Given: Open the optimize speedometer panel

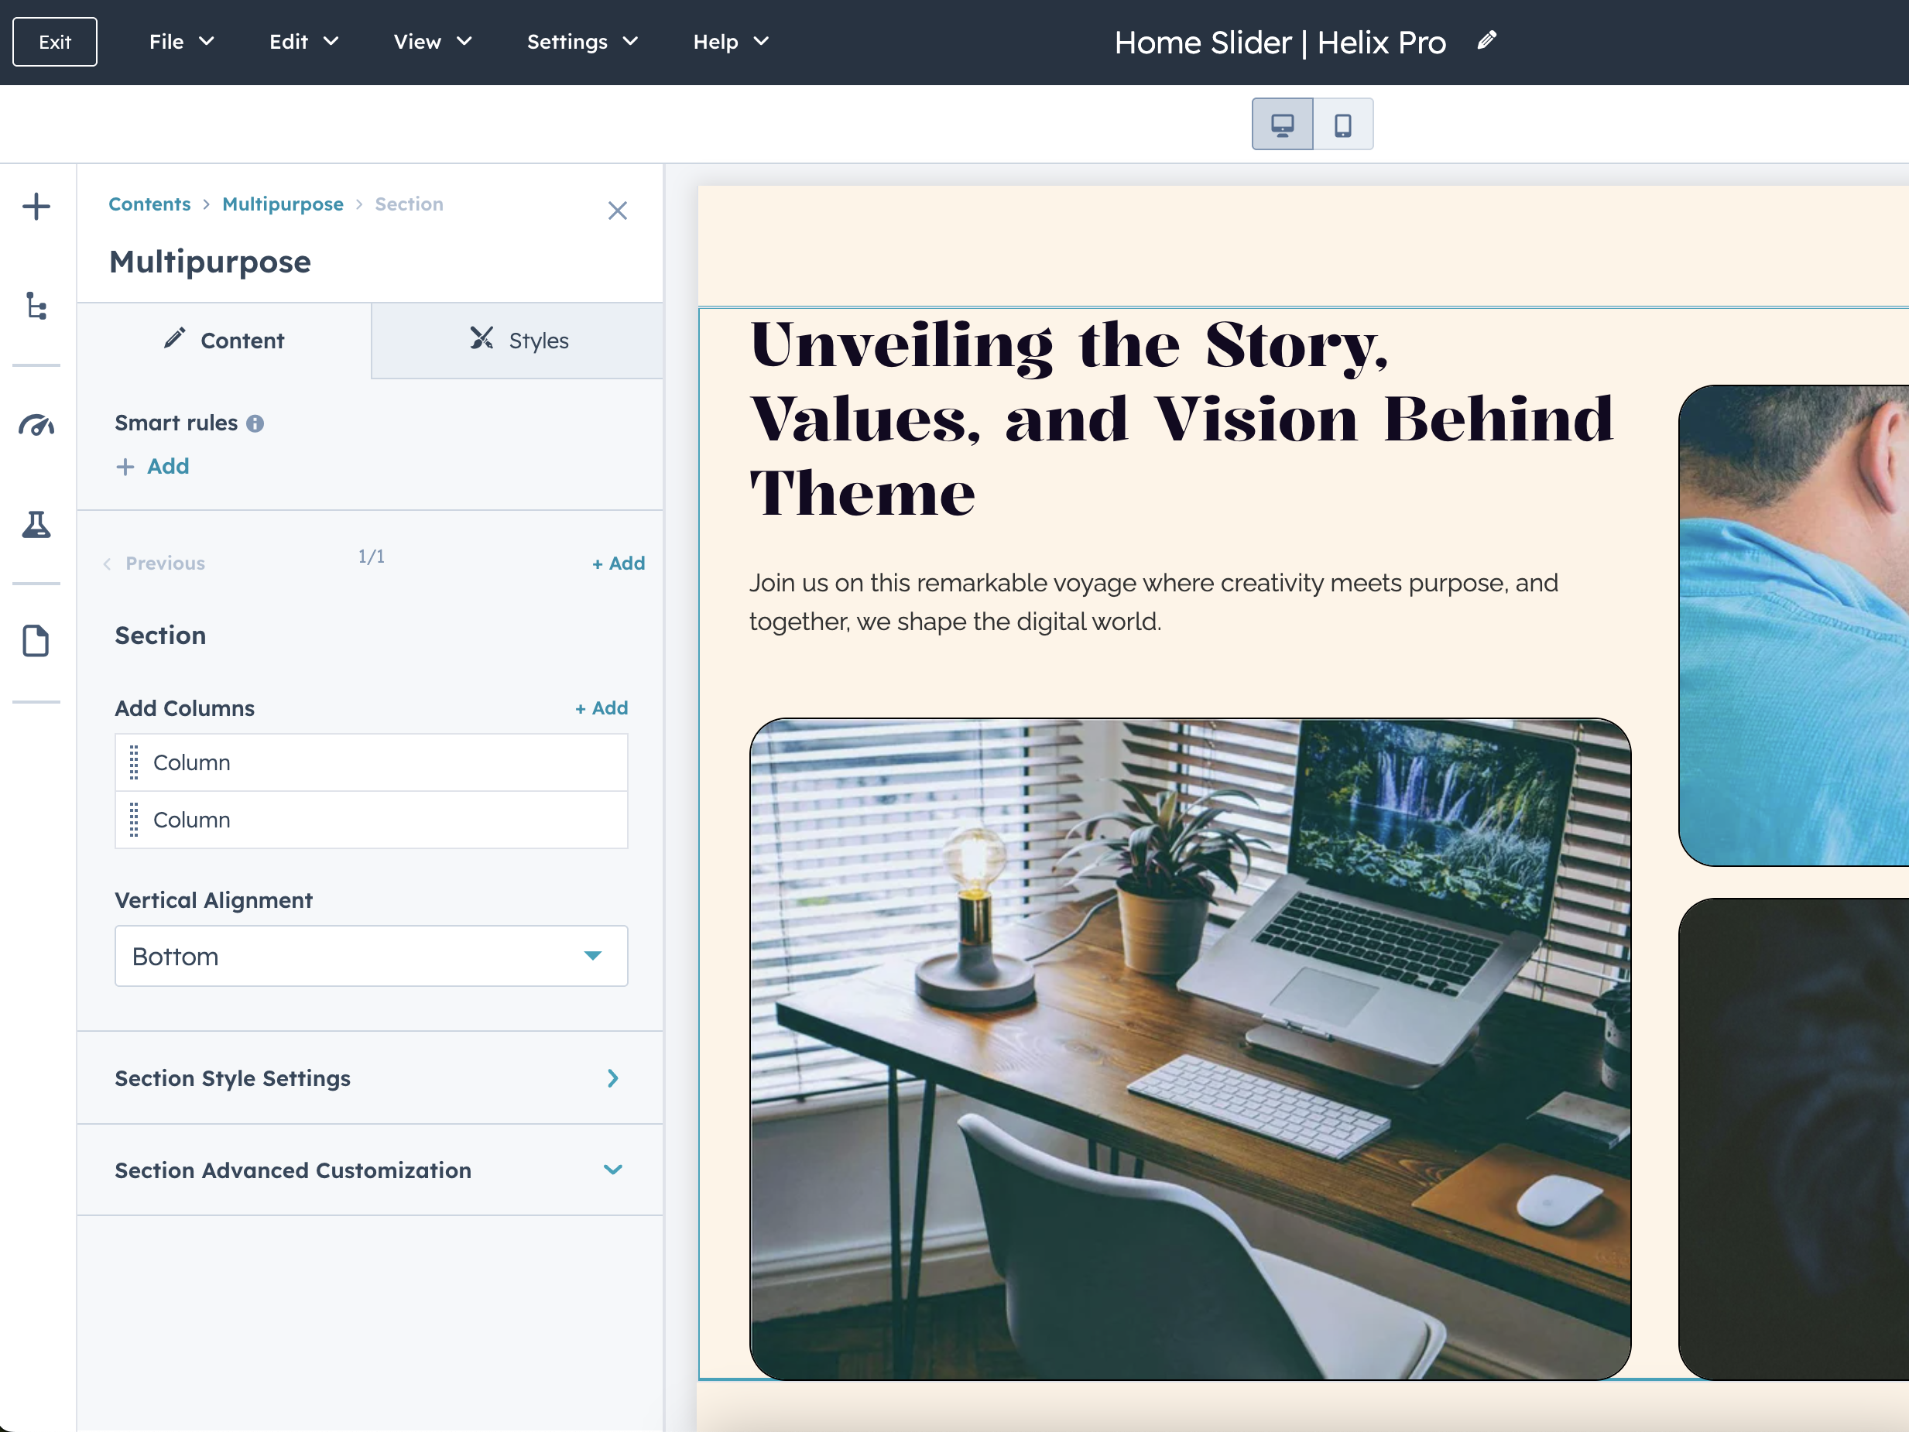Looking at the screenshot, I should coord(36,424).
